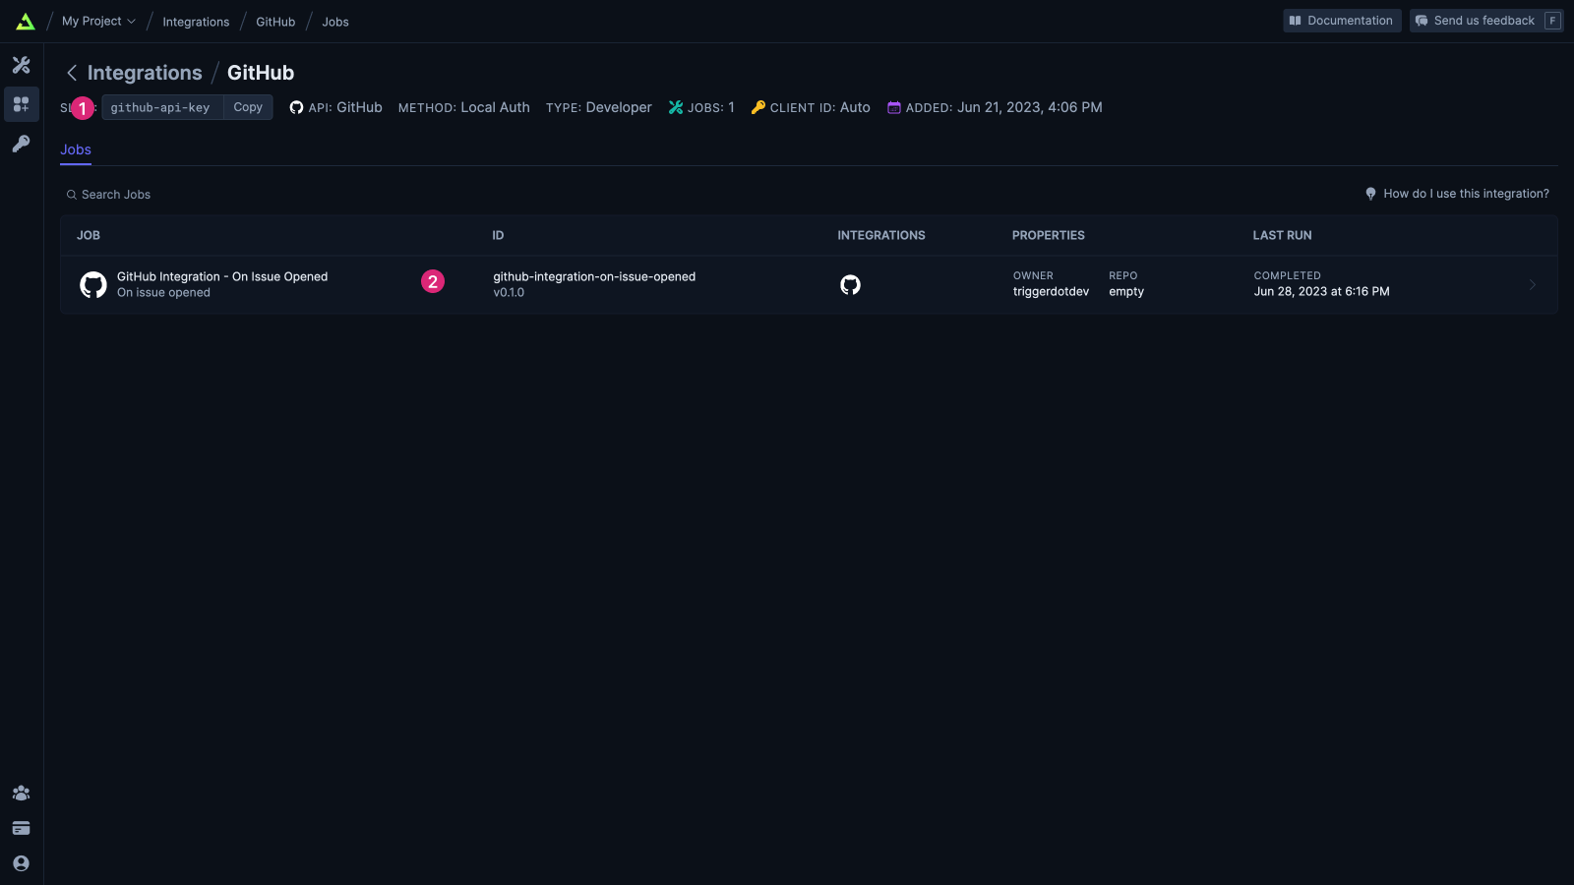Click the book icon in Documentation button
The width and height of the screenshot is (1574, 885).
[1296, 21]
